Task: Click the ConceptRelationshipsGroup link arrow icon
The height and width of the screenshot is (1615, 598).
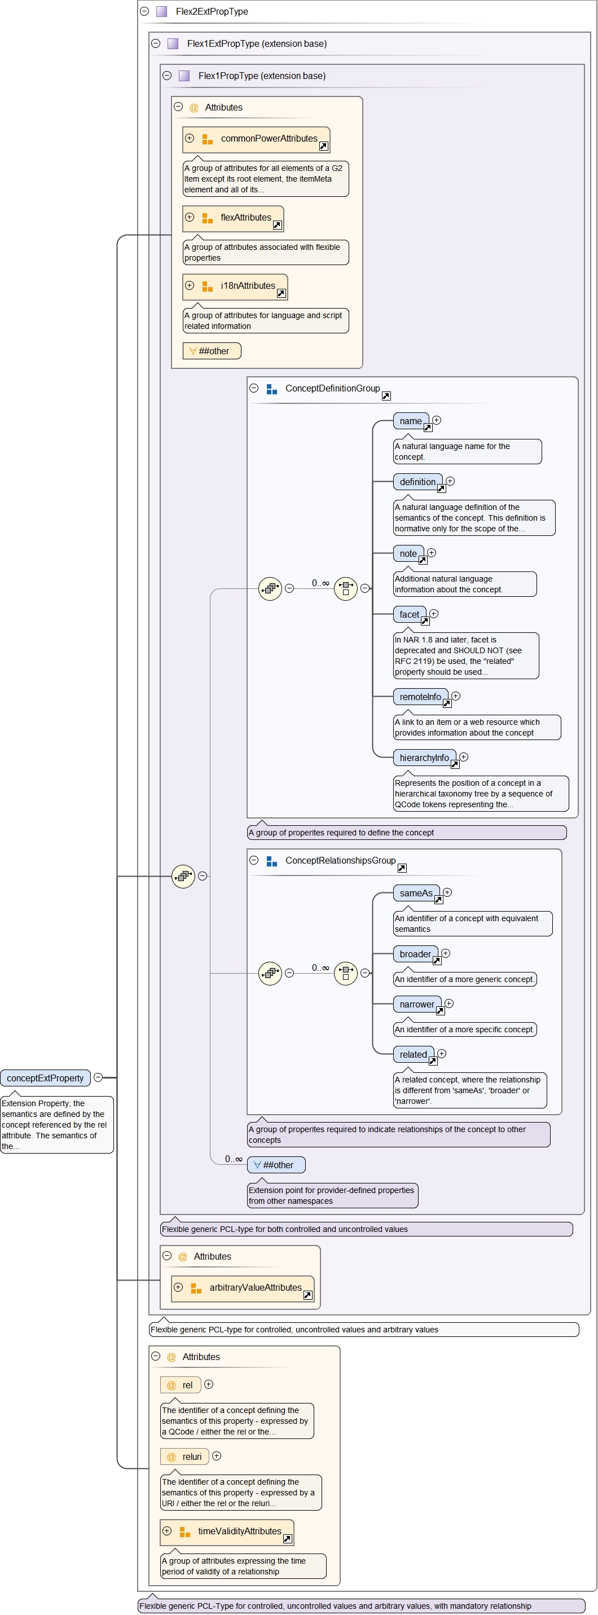Action: [x=402, y=868]
